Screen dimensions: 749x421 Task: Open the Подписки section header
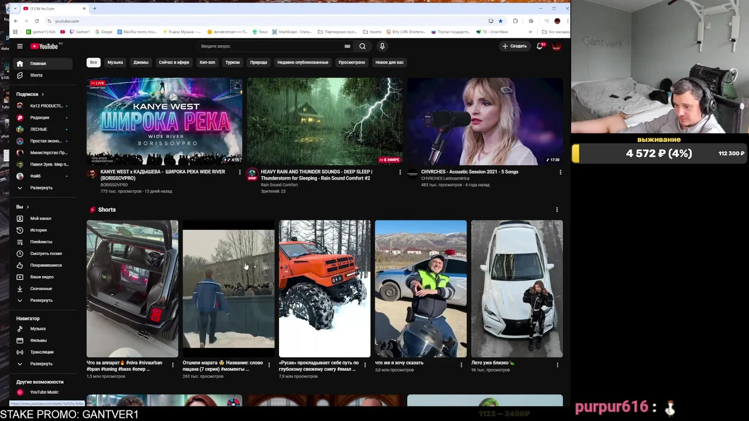click(30, 94)
